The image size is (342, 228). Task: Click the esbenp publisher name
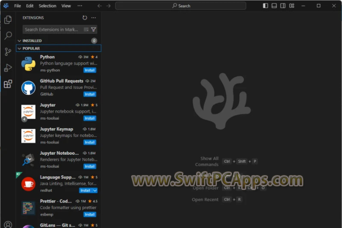point(47,215)
